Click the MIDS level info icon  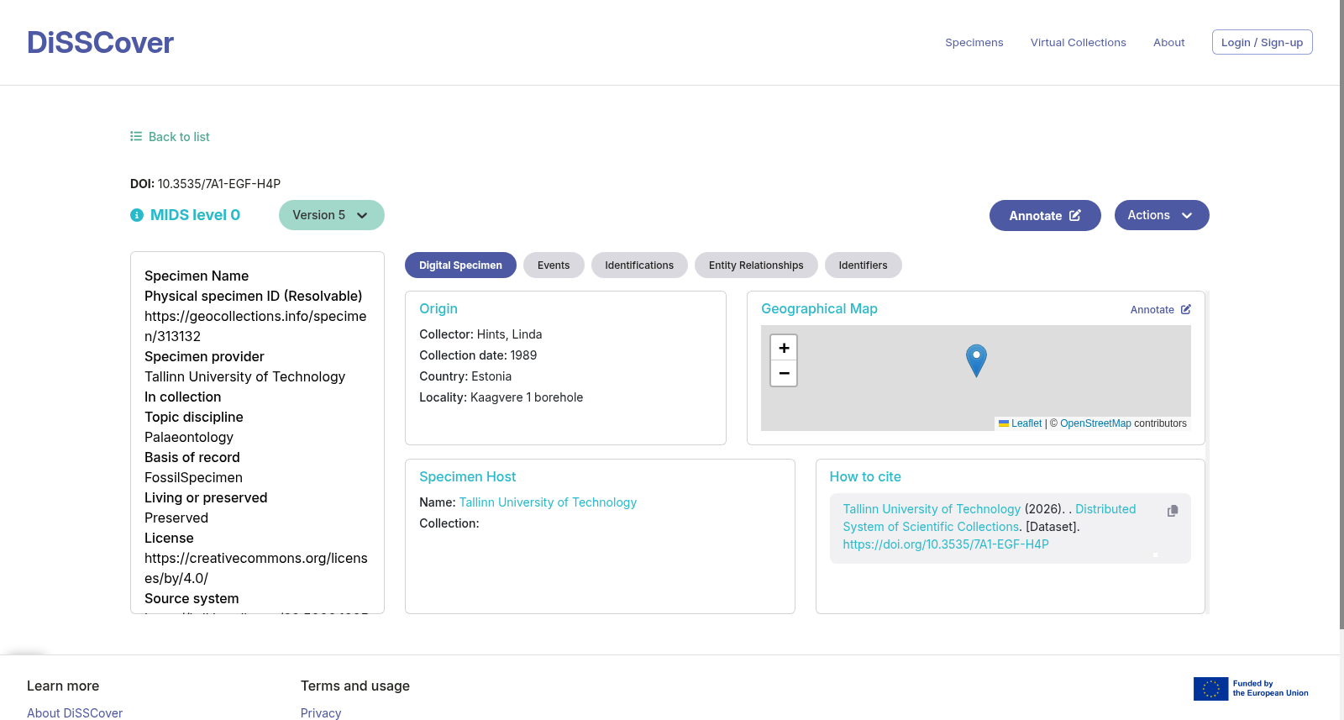pyautogui.click(x=137, y=215)
